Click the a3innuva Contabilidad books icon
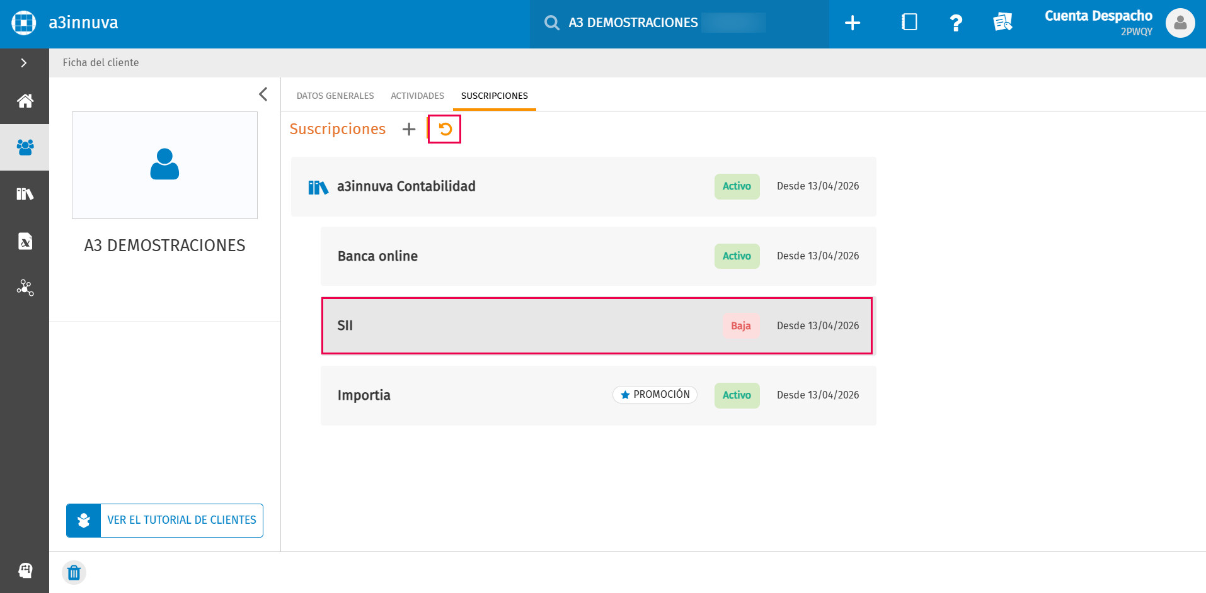This screenshot has height=593, width=1206. (318, 187)
